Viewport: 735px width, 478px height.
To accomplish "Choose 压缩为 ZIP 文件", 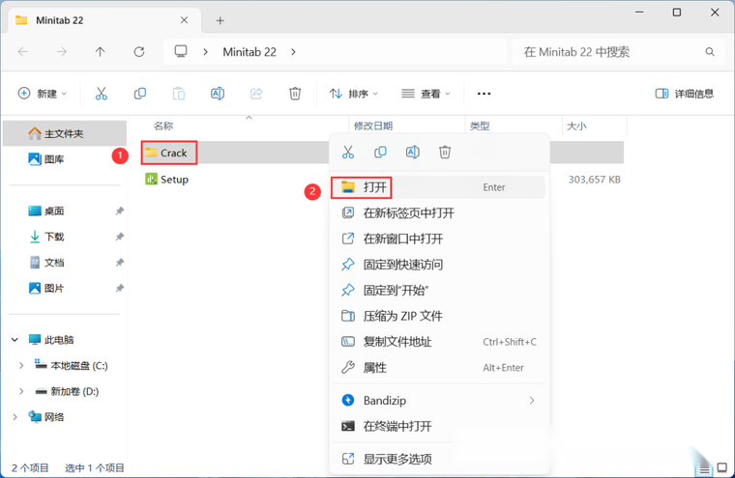I will click(x=439, y=316).
